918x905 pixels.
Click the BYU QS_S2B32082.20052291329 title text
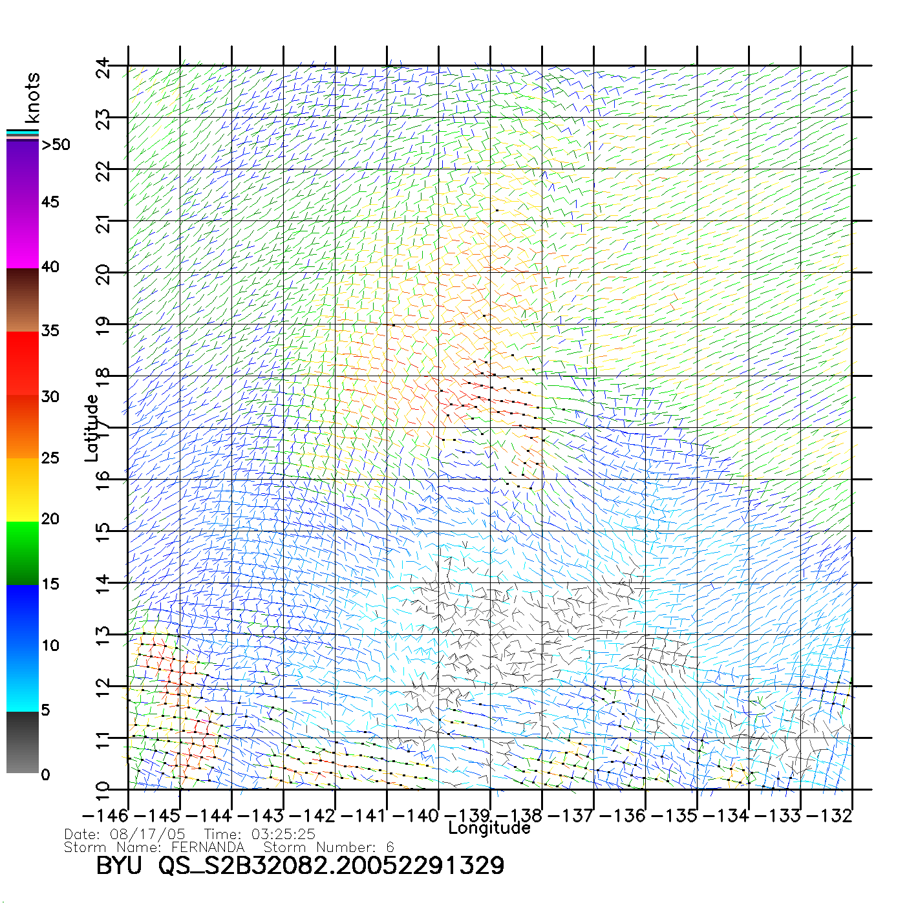(x=300, y=866)
